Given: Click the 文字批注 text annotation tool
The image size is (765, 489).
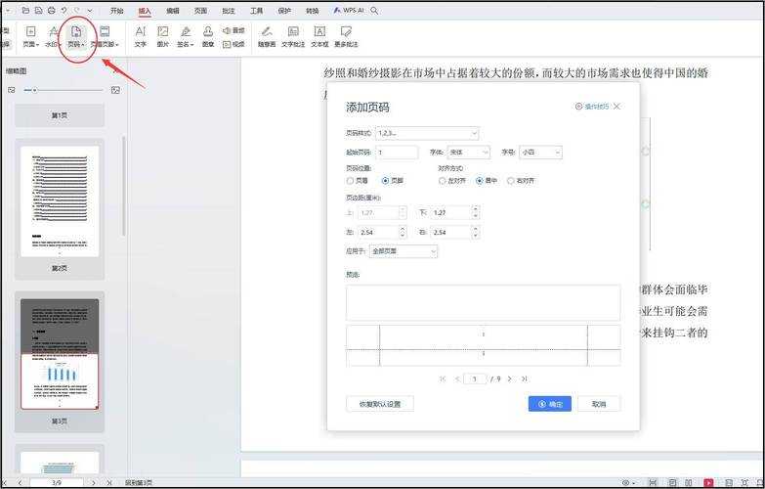Looking at the screenshot, I should (x=293, y=37).
